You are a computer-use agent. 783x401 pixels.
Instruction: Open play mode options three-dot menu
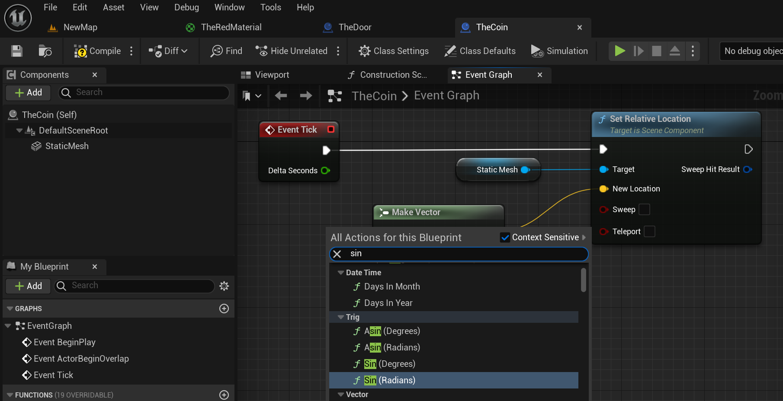coord(693,51)
